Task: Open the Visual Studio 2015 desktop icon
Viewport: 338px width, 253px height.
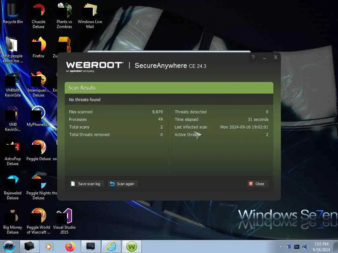Action: [64, 221]
